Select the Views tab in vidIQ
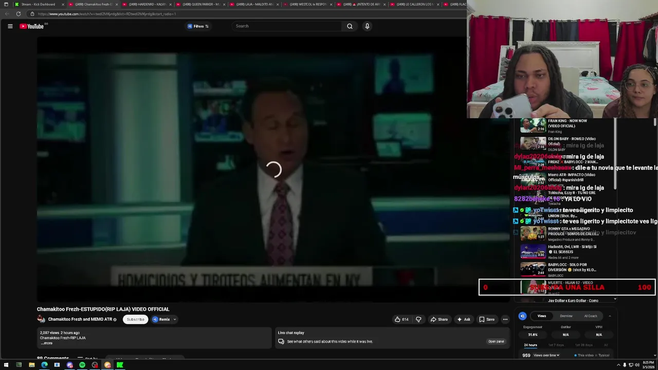The height and width of the screenshot is (370, 658). [x=541, y=316]
